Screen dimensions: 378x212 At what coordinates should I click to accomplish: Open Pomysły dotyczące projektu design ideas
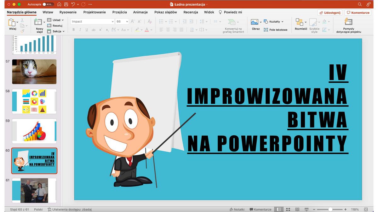[x=348, y=22]
